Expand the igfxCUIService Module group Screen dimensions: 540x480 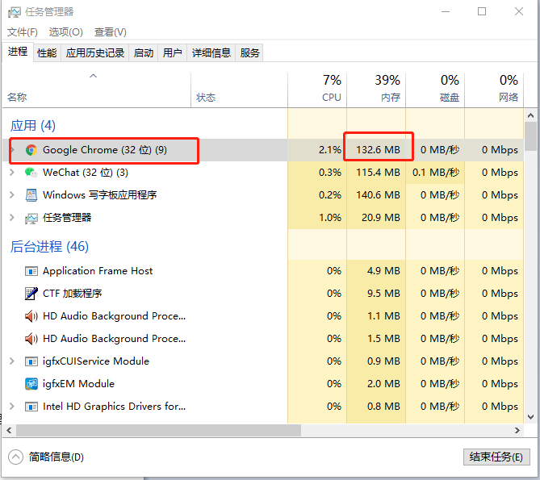pos(12,361)
